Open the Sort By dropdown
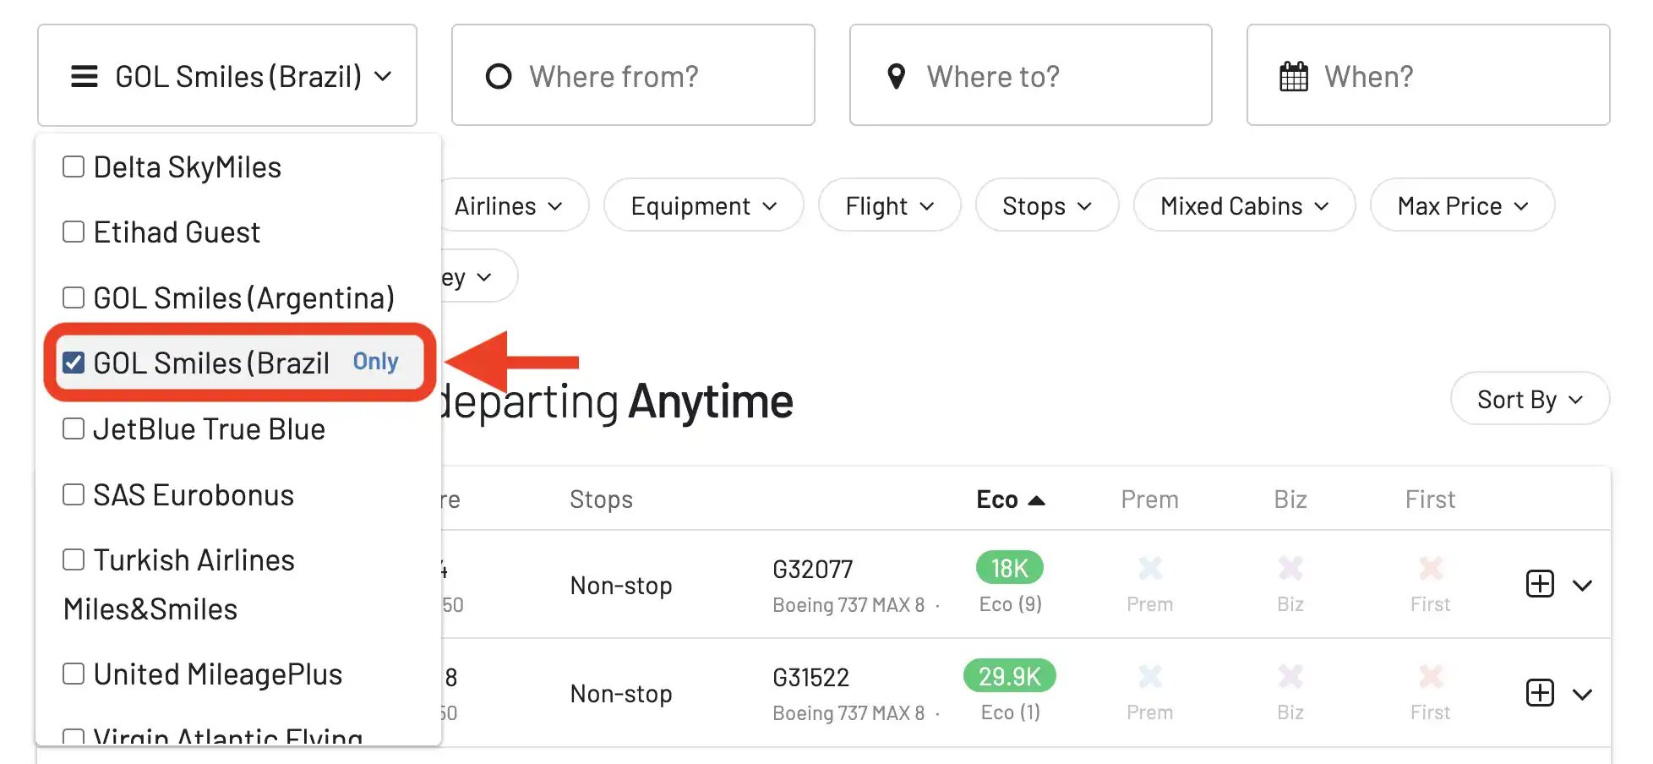Image resolution: width=1653 pixels, height=764 pixels. tap(1530, 399)
